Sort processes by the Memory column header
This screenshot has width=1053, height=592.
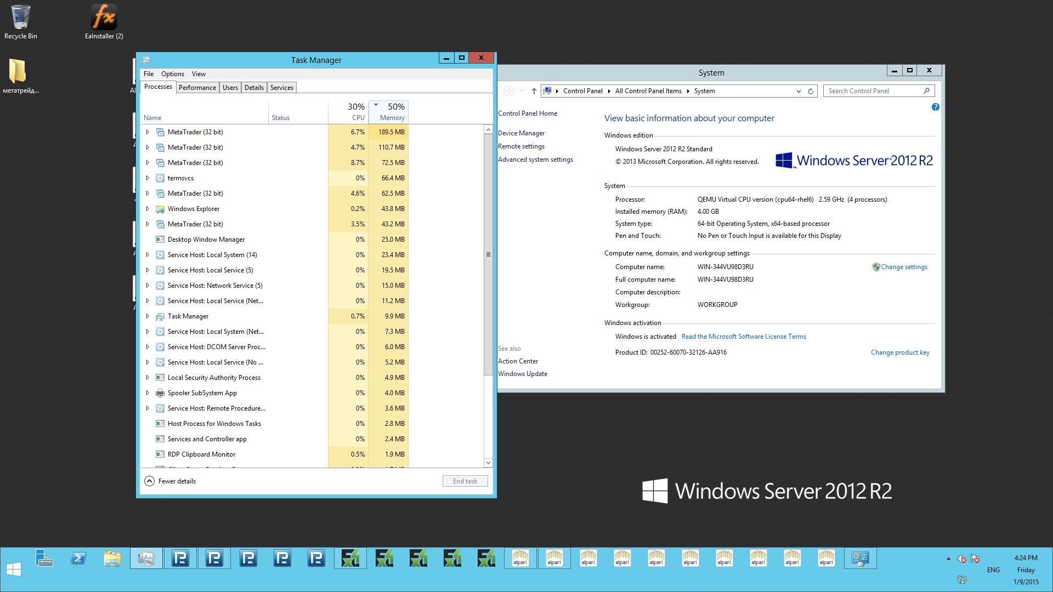pyautogui.click(x=389, y=112)
